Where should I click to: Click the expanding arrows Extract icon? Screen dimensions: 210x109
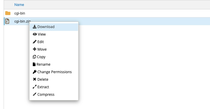pos(35,87)
